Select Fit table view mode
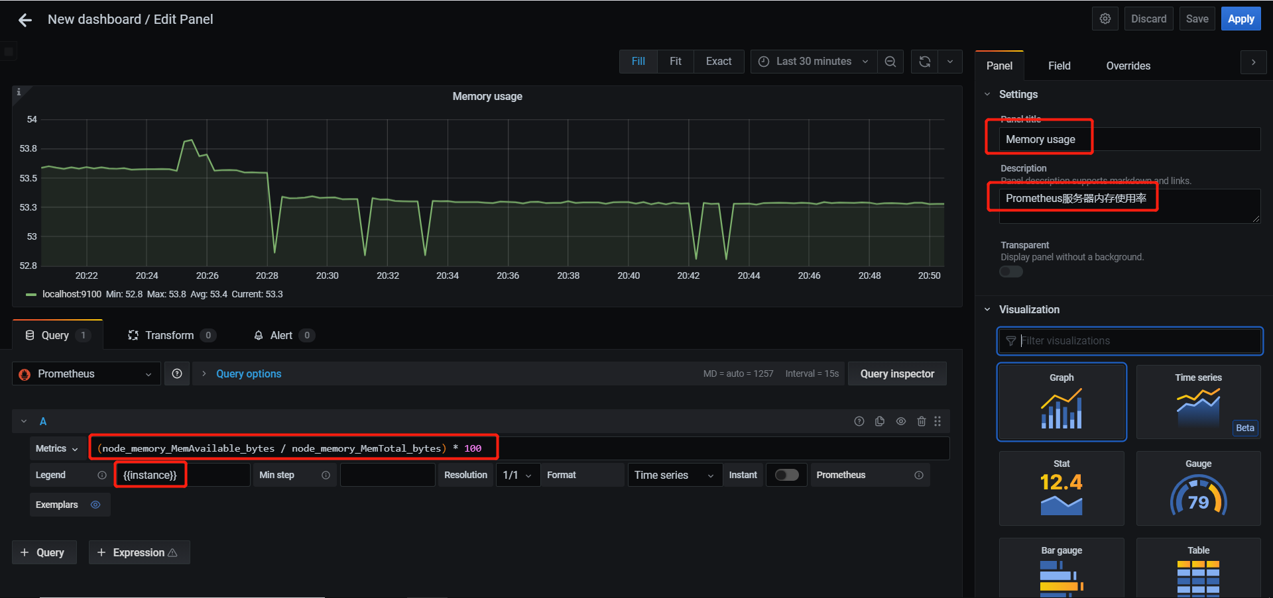The height and width of the screenshot is (598, 1273). coord(676,62)
